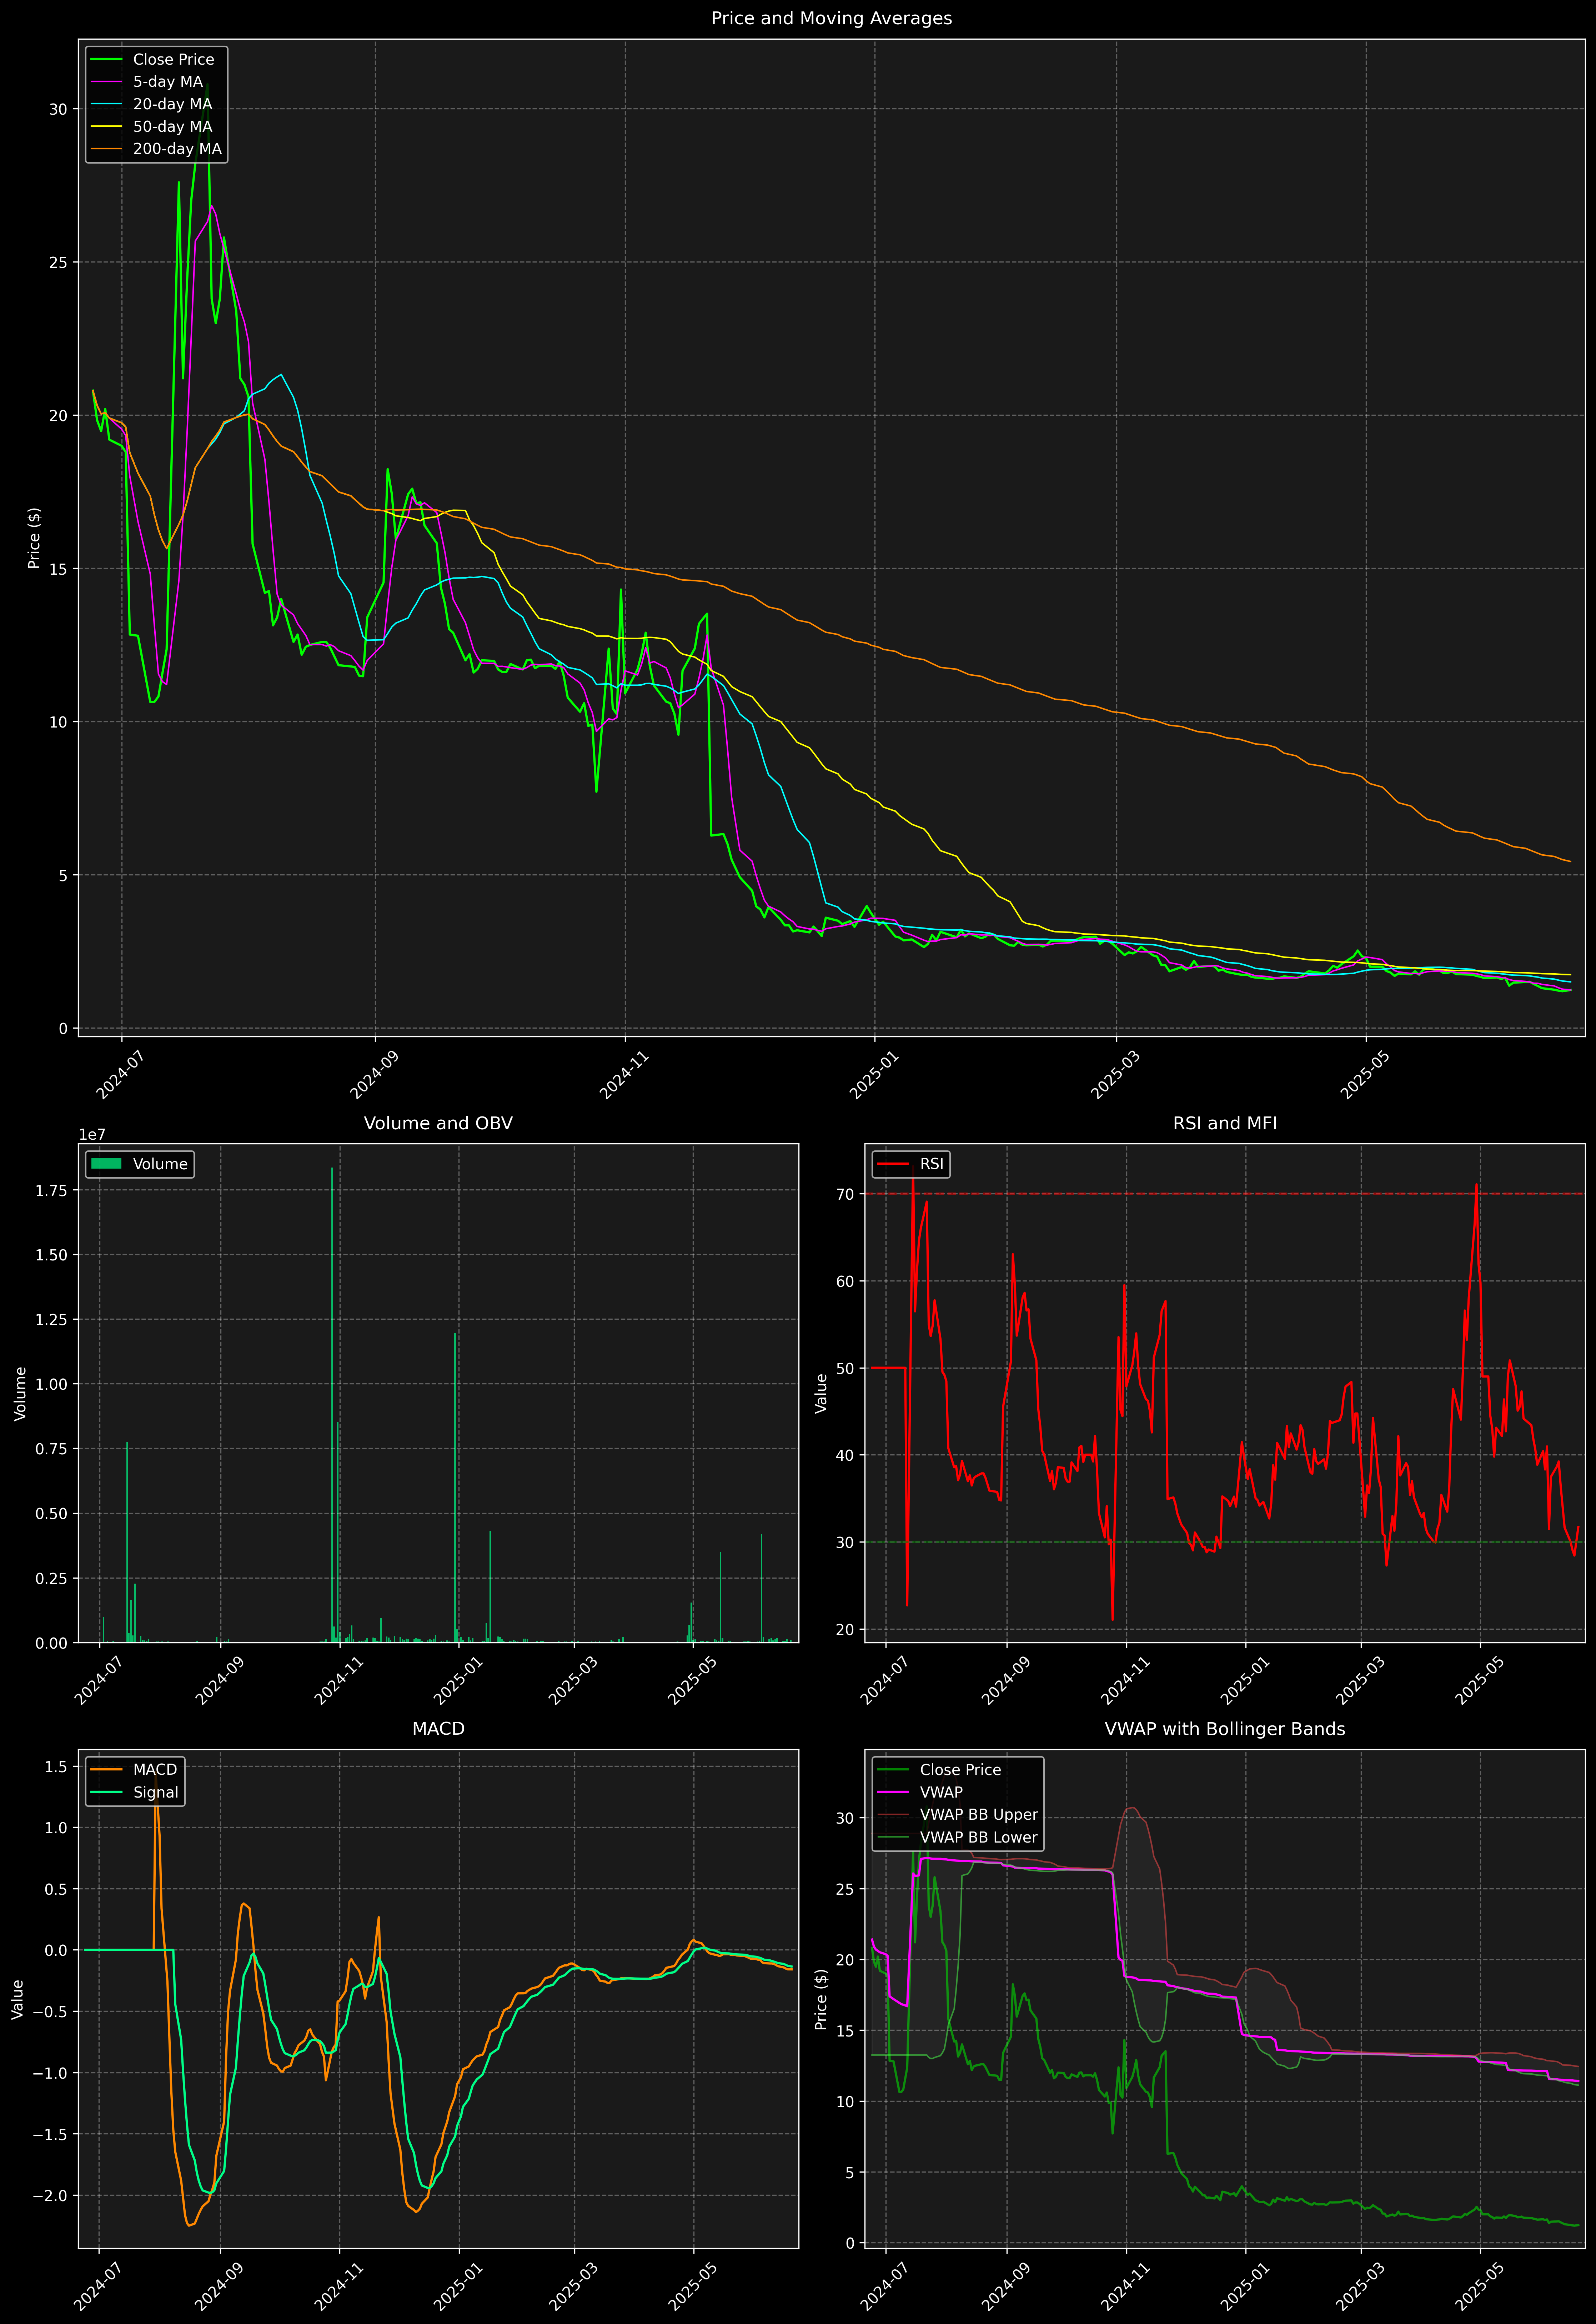Viewport: 1596px width, 2324px height.
Task: Click the "VWAP with Bollinger Bands" chart title
Action: [x=1225, y=1729]
